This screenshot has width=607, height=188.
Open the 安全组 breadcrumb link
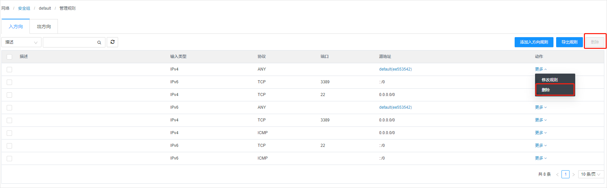tap(24, 8)
